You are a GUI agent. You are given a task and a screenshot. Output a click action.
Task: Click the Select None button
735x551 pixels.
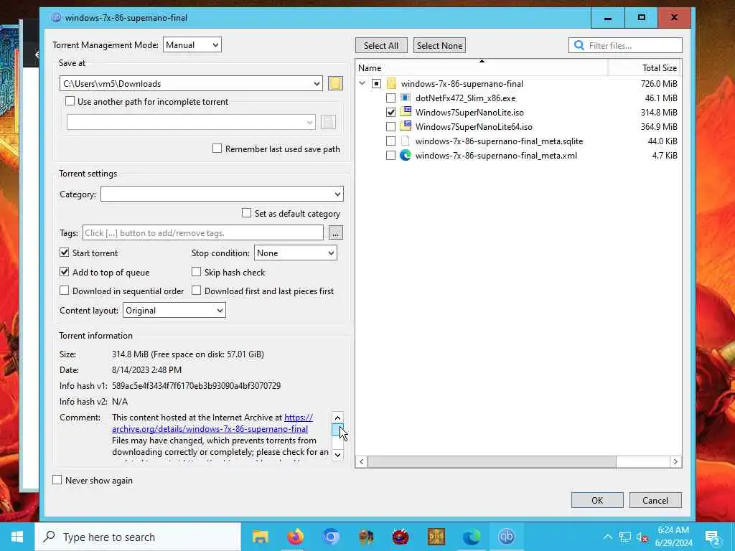[439, 45]
